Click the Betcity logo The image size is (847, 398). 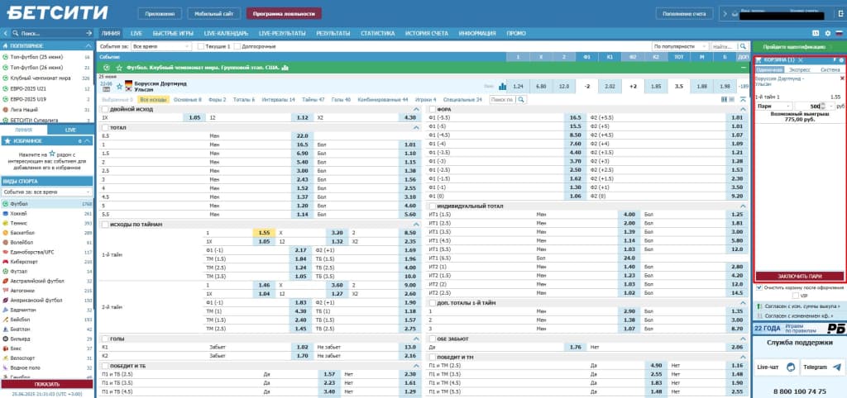point(57,13)
